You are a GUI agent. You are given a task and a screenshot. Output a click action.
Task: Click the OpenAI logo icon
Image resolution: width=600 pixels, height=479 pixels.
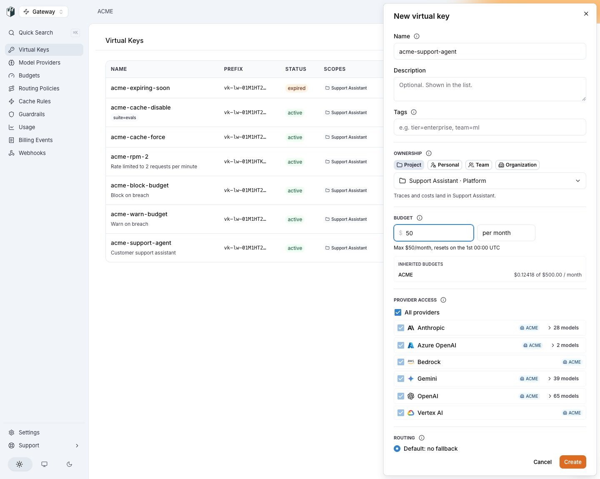pyautogui.click(x=411, y=396)
